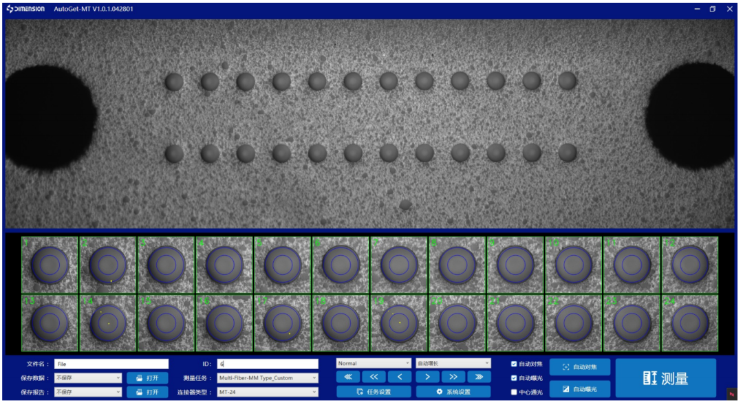The image size is (743, 407).
Task: Disable the 自动对焦 checkbox
Action: pos(514,364)
